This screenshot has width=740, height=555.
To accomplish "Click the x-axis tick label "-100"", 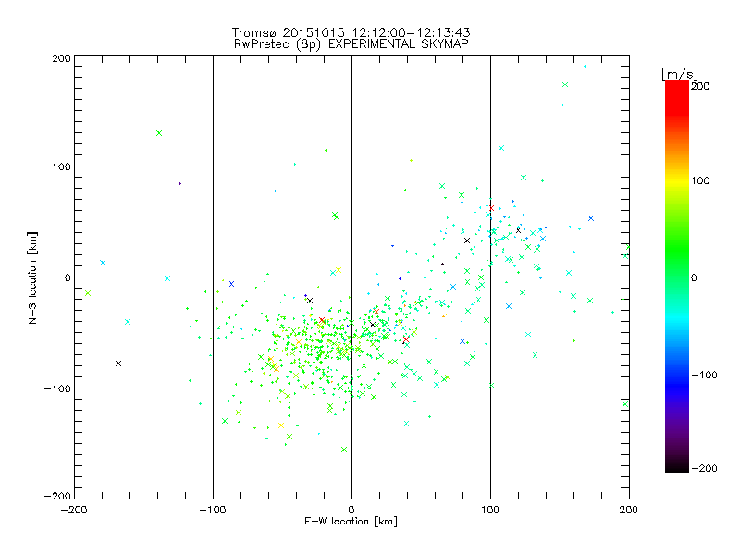I will [213, 510].
